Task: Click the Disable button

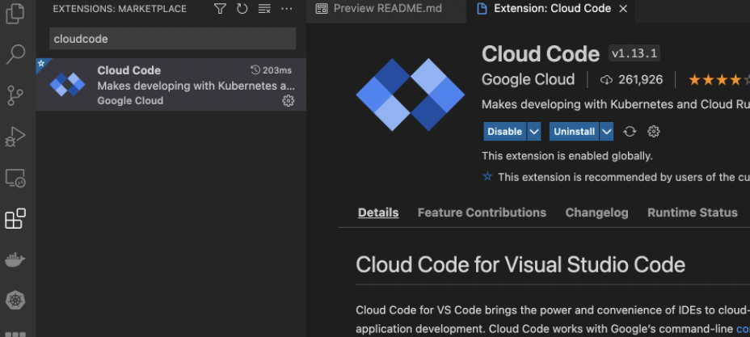Action: point(504,132)
